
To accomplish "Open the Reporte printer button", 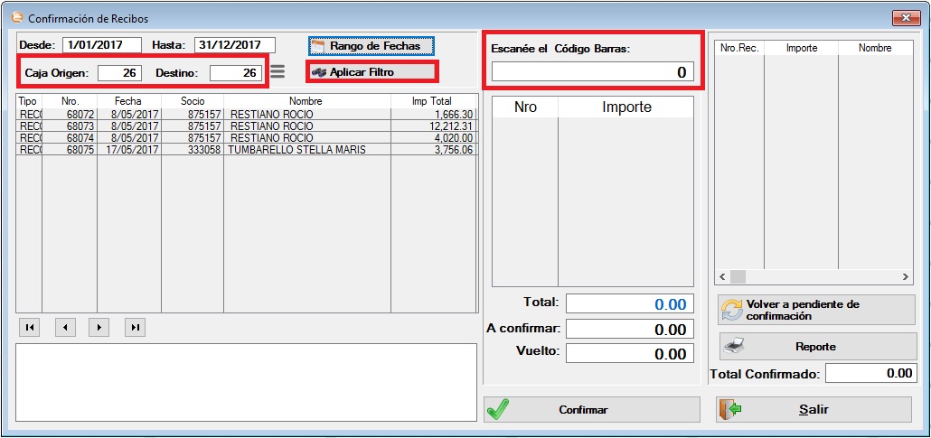I will (x=816, y=346).
